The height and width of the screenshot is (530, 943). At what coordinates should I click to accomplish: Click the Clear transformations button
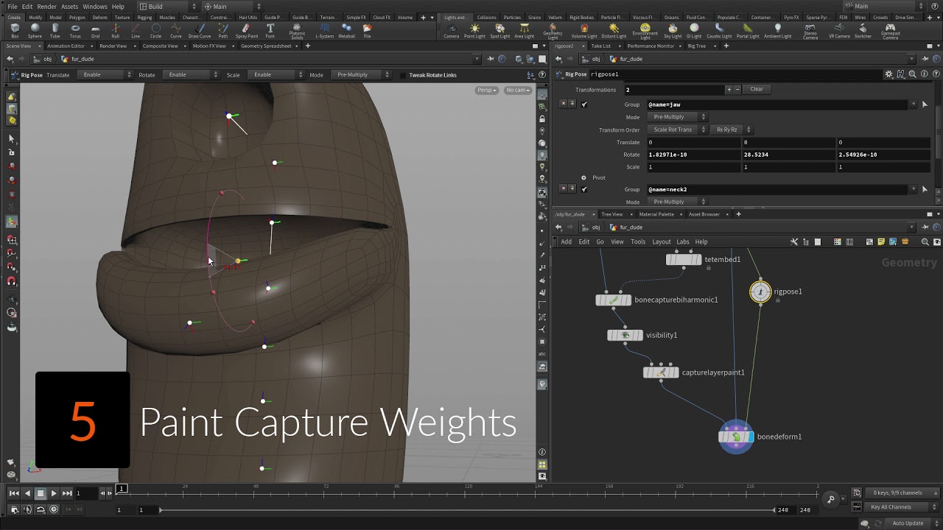point(757,89)
